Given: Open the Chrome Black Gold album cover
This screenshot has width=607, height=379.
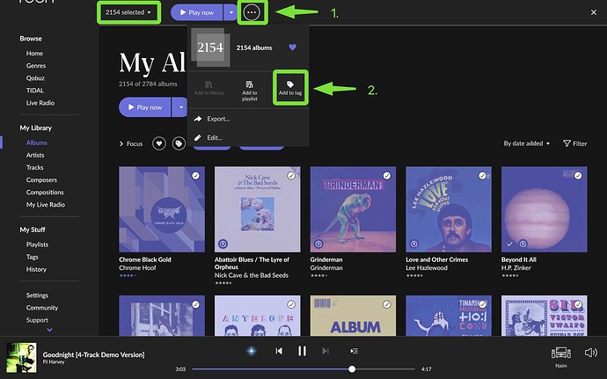Looking at the screenshot, I should (162, 209).
